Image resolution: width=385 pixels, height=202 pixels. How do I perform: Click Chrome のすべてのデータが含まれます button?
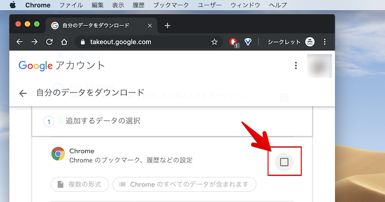184,184
